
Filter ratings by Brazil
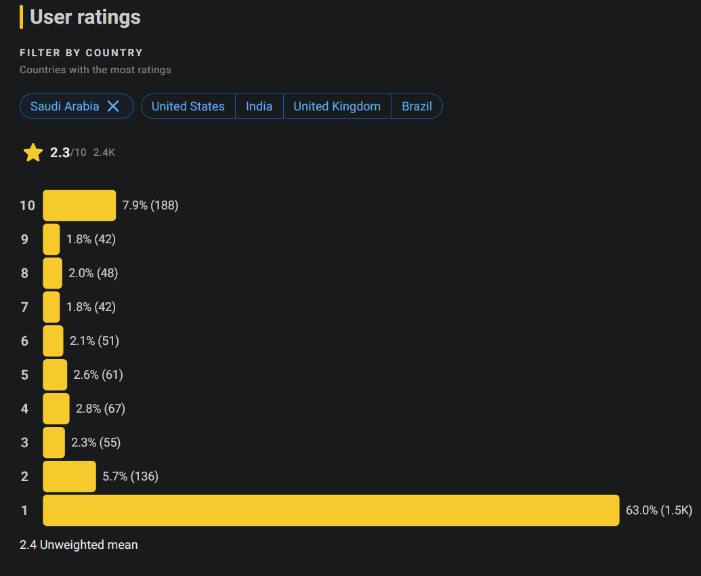tap(417, 106)
